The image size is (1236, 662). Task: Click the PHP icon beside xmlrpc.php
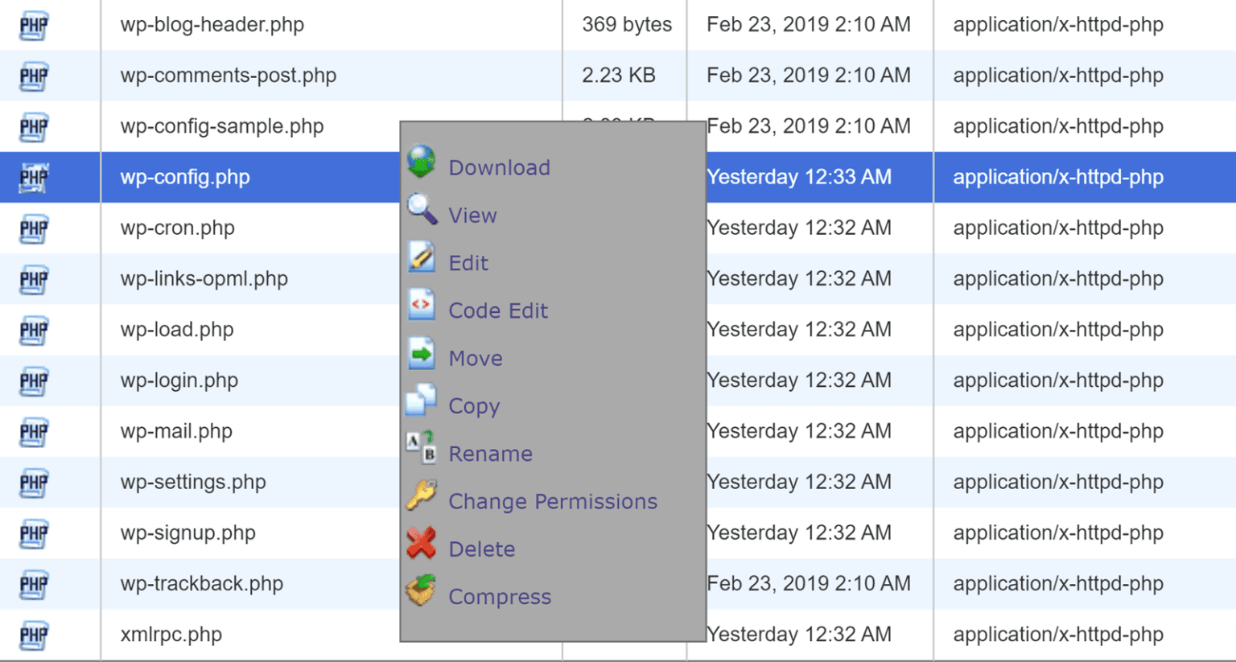point(32,635)
